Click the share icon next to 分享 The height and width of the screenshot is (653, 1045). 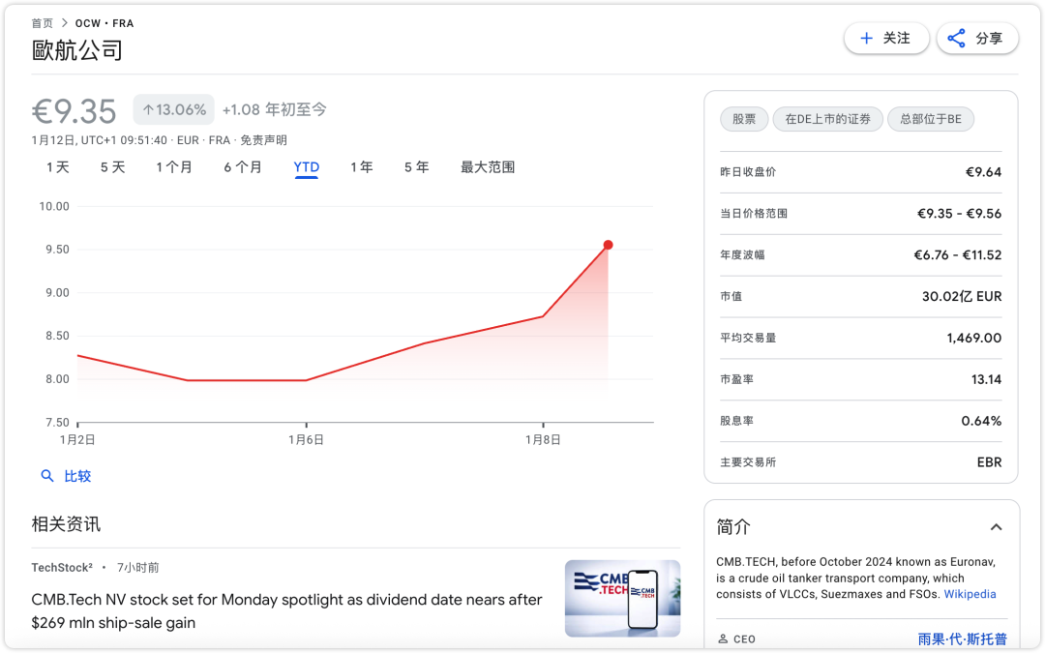tap(956, 39)
